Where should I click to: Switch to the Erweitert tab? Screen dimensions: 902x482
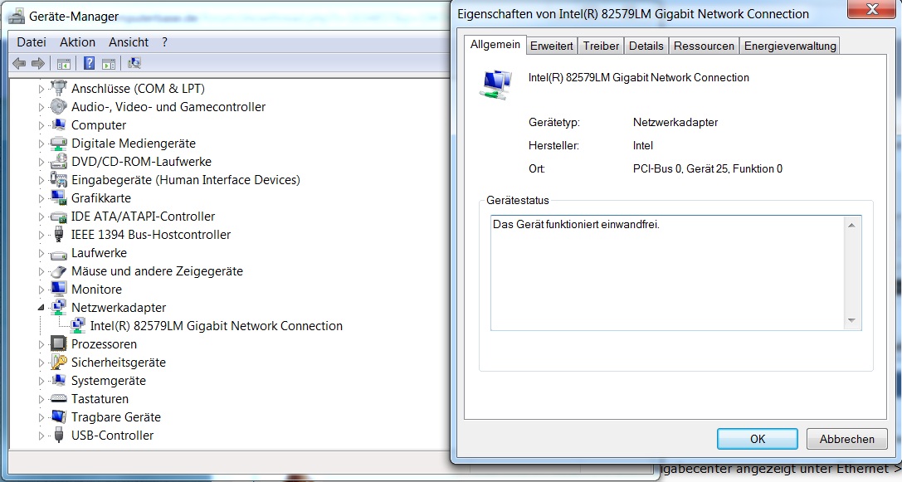pos(551,46)
